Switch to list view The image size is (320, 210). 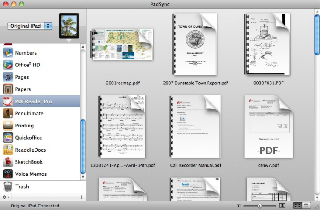[x=306, y=205]
